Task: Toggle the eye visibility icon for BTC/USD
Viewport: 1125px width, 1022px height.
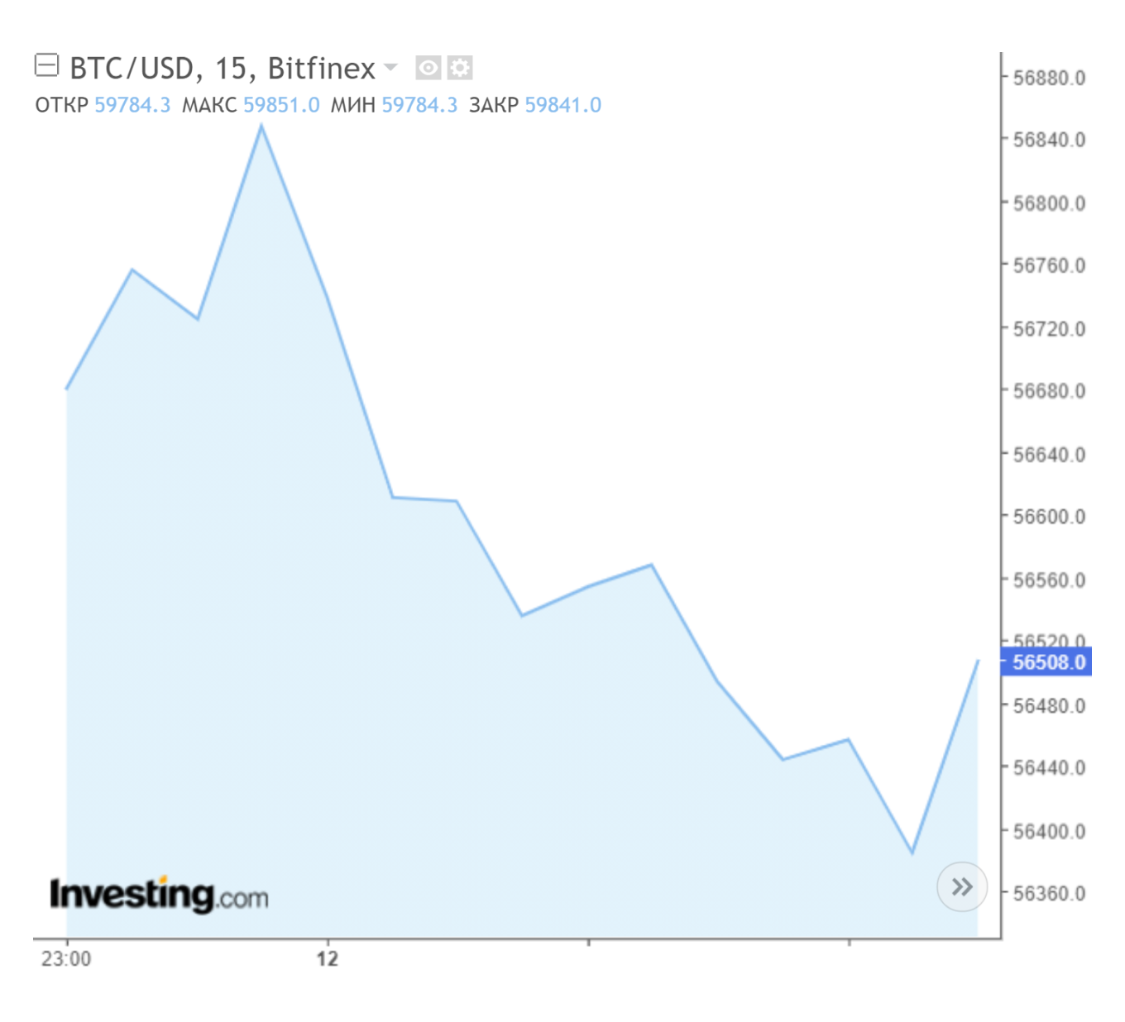Action: click(x=428, y=68)
